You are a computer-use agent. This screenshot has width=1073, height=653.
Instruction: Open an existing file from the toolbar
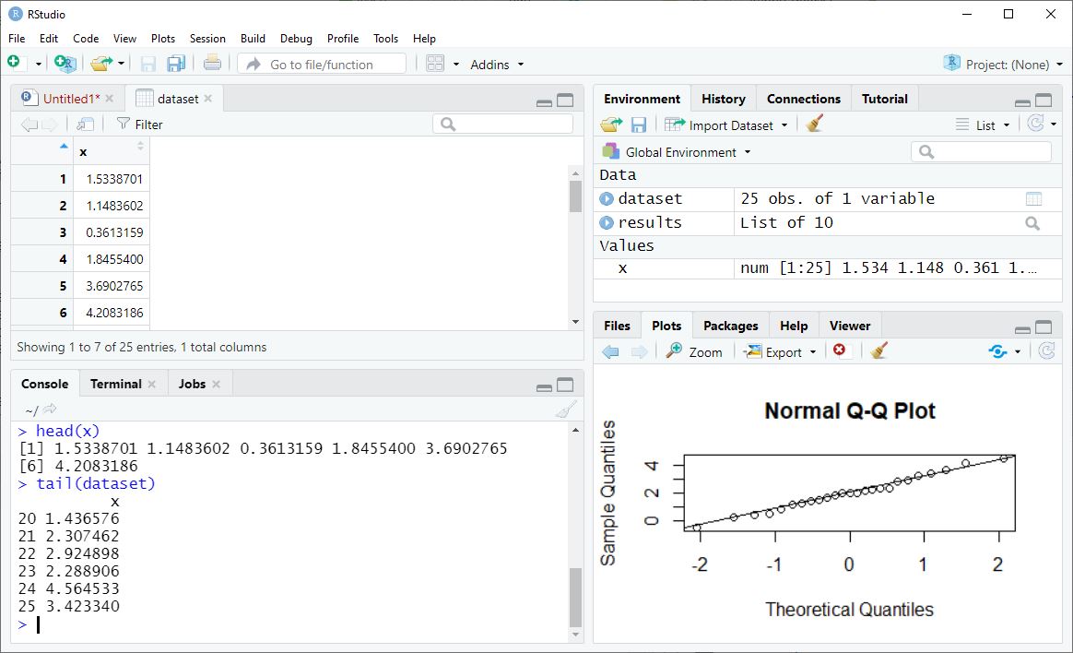coord(101,64)
